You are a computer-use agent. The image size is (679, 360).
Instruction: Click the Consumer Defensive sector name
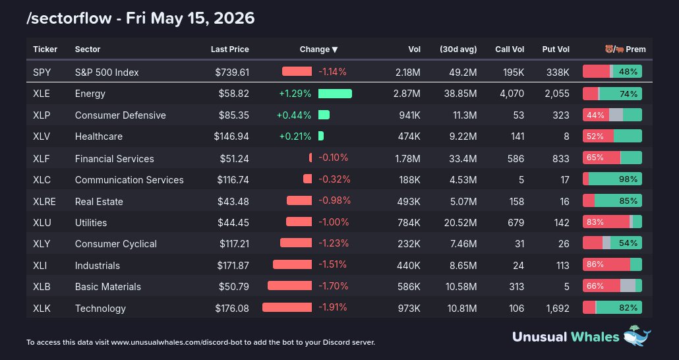[x=121, y=115]
